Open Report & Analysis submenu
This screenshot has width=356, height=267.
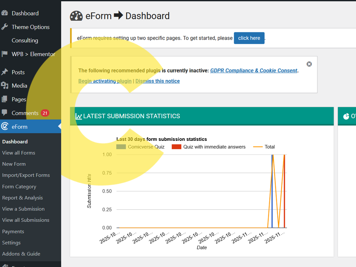[x=22, y=198]
